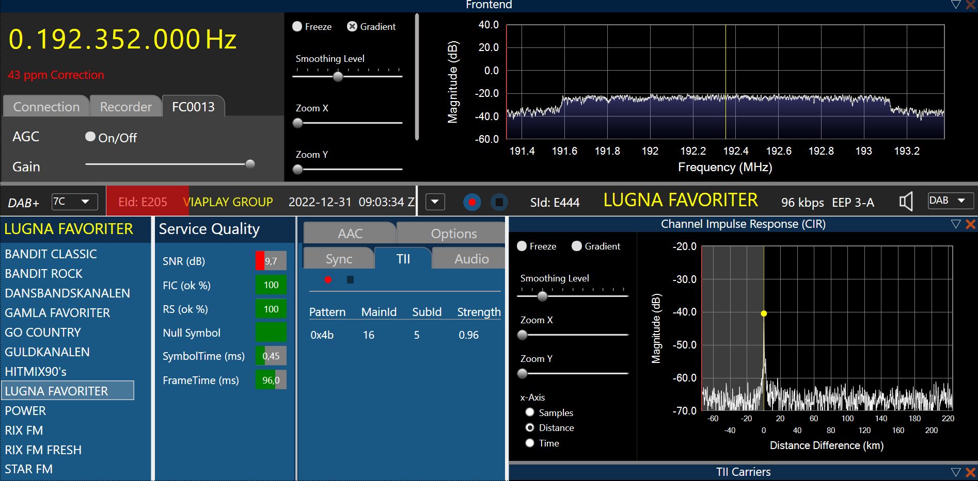Viewport: 978px width, 481px height.
Task: Switch to the Recorder tab
Action: [125, 107]
